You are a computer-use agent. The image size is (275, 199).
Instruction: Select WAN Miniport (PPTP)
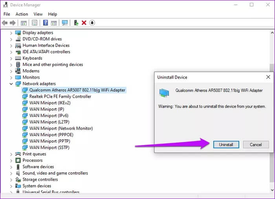(49, 141)
